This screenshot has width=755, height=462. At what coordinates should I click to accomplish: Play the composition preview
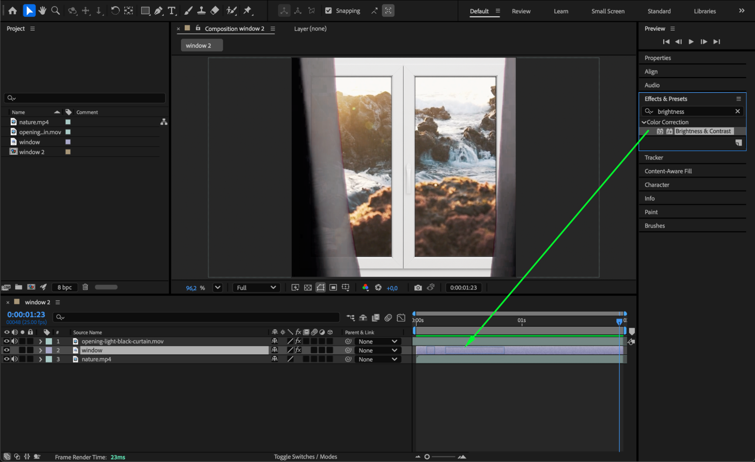coord(691,42)
